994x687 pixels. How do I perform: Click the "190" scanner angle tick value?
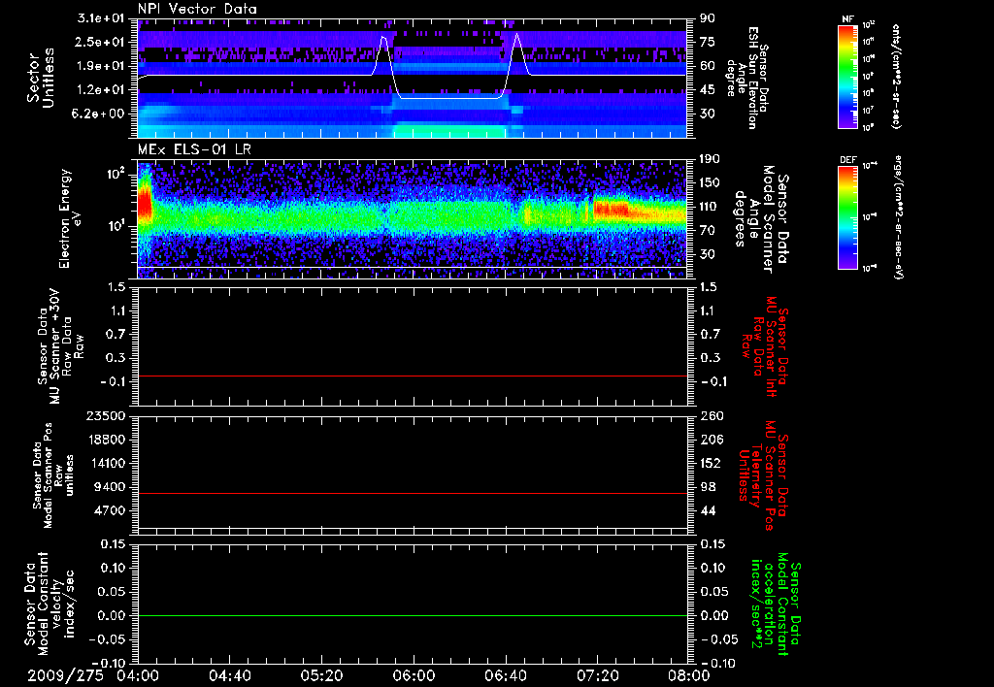(x=710, y=159)
